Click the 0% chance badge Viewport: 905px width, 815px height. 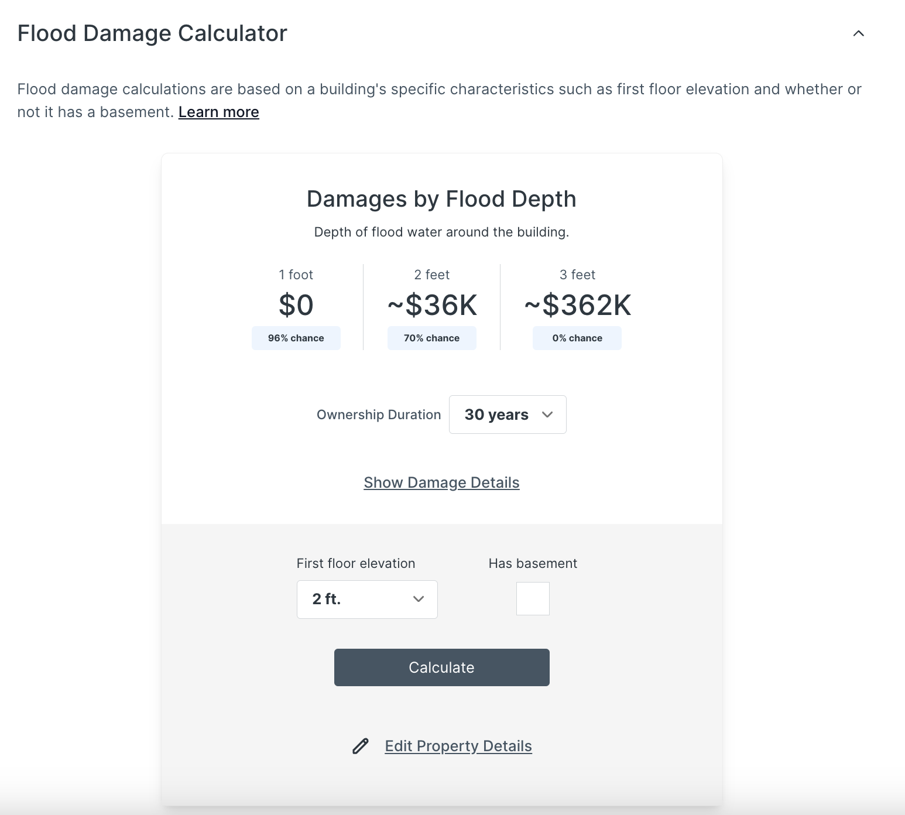point(577,338)
